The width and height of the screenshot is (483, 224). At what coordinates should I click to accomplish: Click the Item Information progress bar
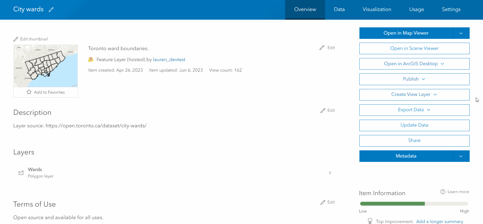pos(414,204)
